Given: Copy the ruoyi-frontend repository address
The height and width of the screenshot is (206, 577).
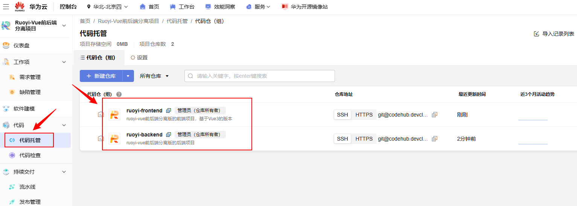Looking at the screenshot, I should tap(434, 114).
